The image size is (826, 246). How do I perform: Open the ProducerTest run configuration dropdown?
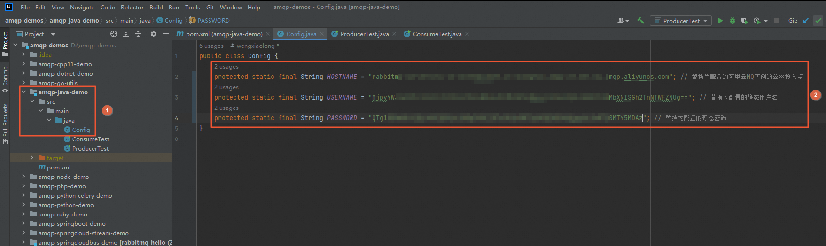pos(680,21)
